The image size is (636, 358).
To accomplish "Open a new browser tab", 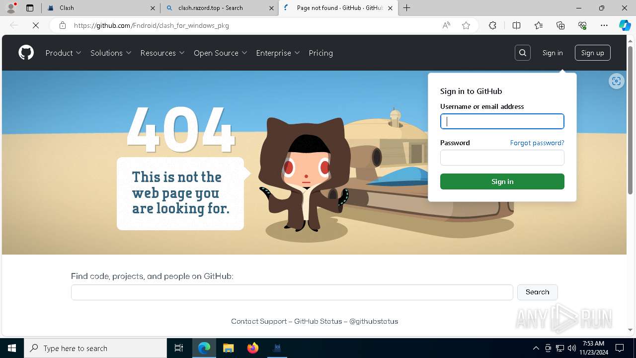I will [x=407, y=8].
